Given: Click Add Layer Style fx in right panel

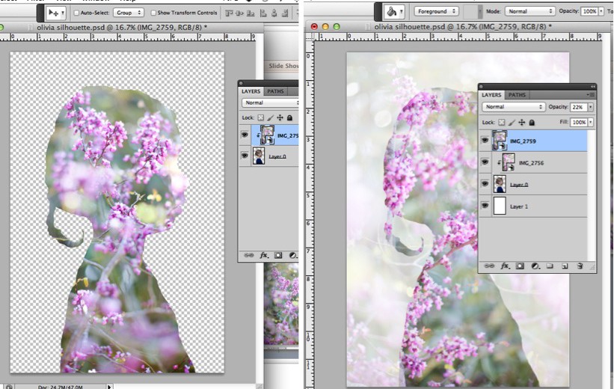Looking at the screenshot, I should pos(505,266).
